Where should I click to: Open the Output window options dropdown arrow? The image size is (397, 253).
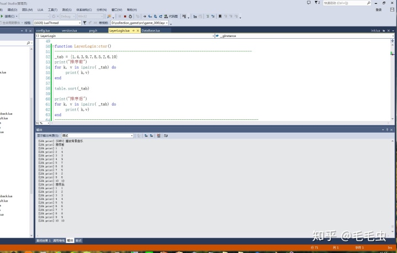pyautogui.click(x=383, y=130)
